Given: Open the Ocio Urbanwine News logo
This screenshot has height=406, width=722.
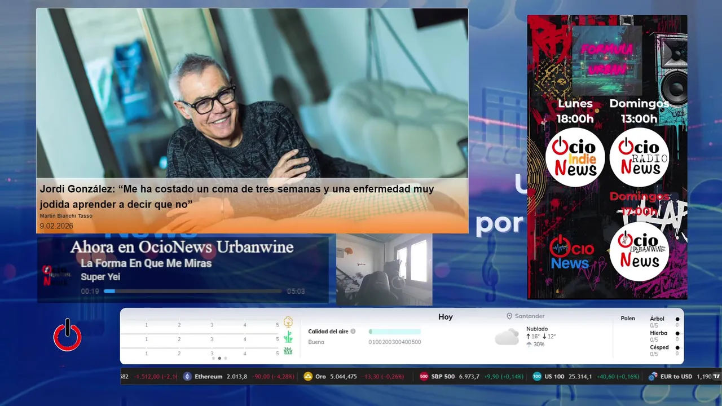Looking at the screenshot, I should point(639,251).
